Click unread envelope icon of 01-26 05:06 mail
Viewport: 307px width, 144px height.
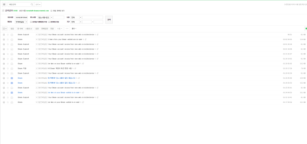(12, 78)
